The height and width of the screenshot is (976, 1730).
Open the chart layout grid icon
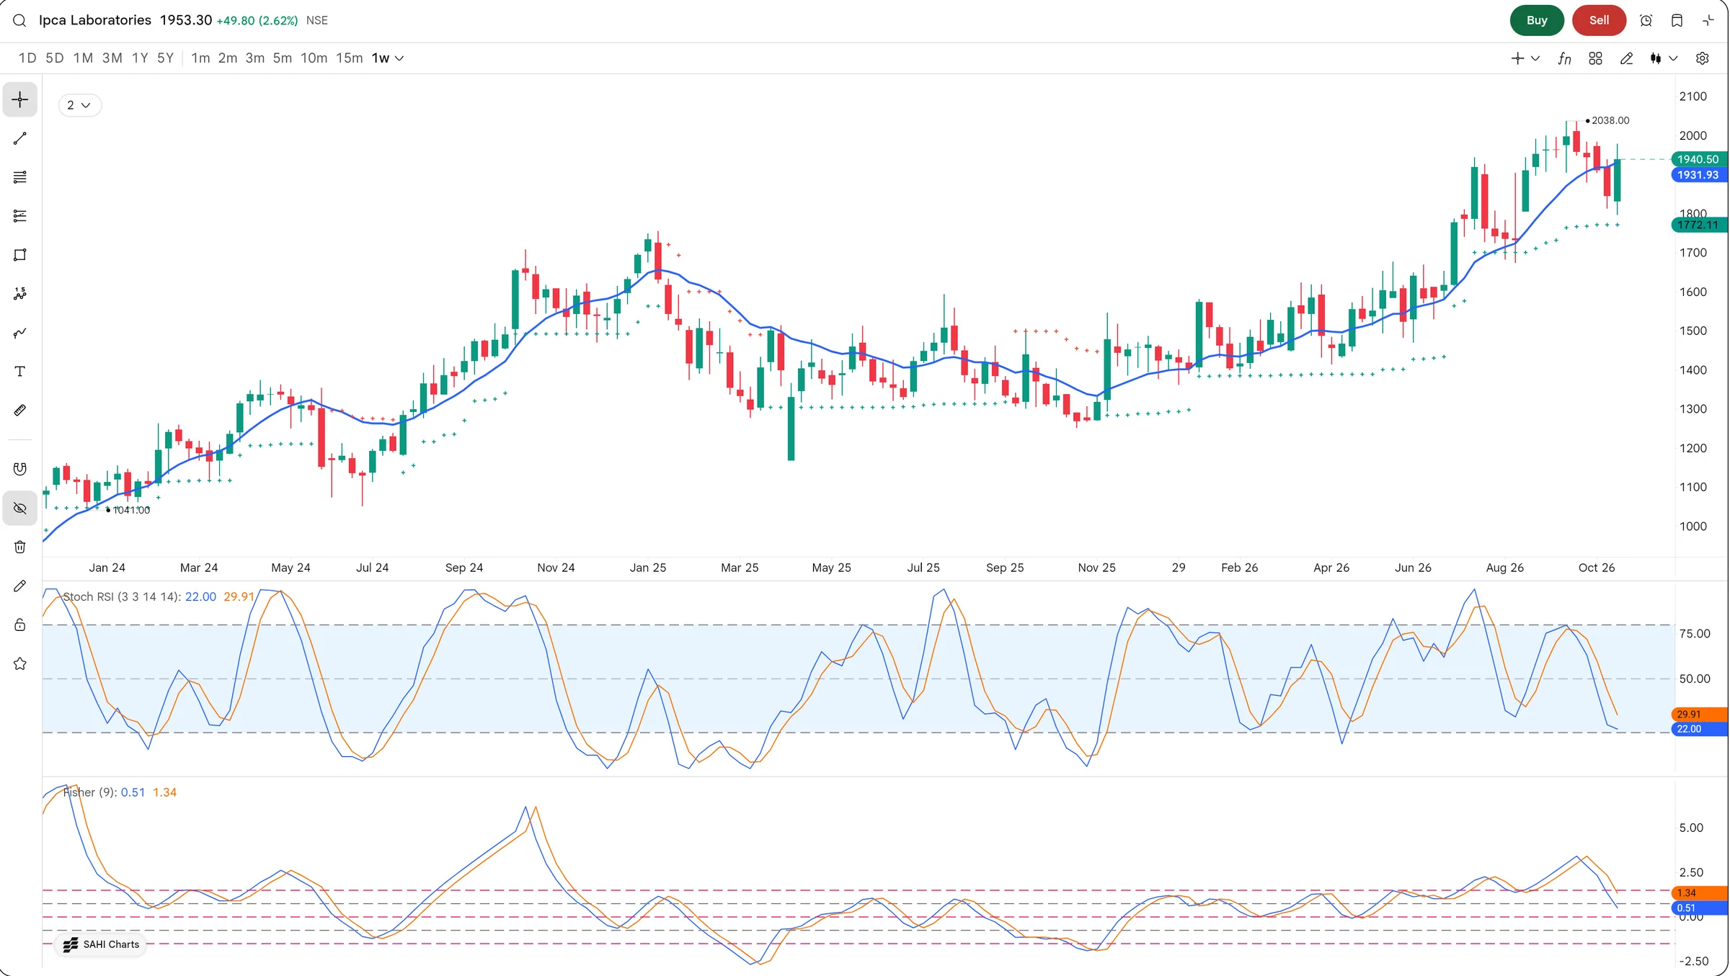[x=1595, y=58]
